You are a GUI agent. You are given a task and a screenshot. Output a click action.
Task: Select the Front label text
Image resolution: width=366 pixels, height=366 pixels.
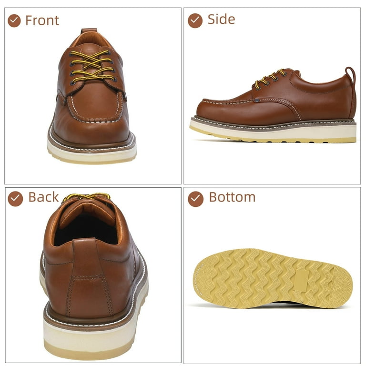click(x=42, y=20)
